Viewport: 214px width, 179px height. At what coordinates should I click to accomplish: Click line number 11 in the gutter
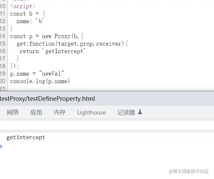tap(3, 14)
